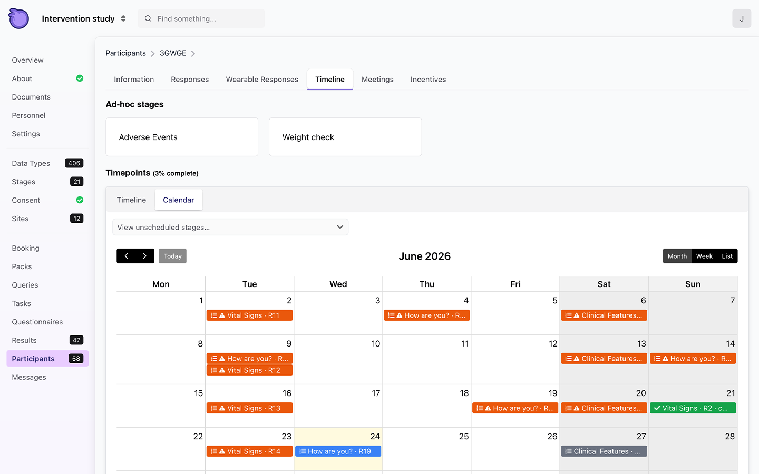
Task: Switch to the Wearable Responses tab
Action: 262,80
